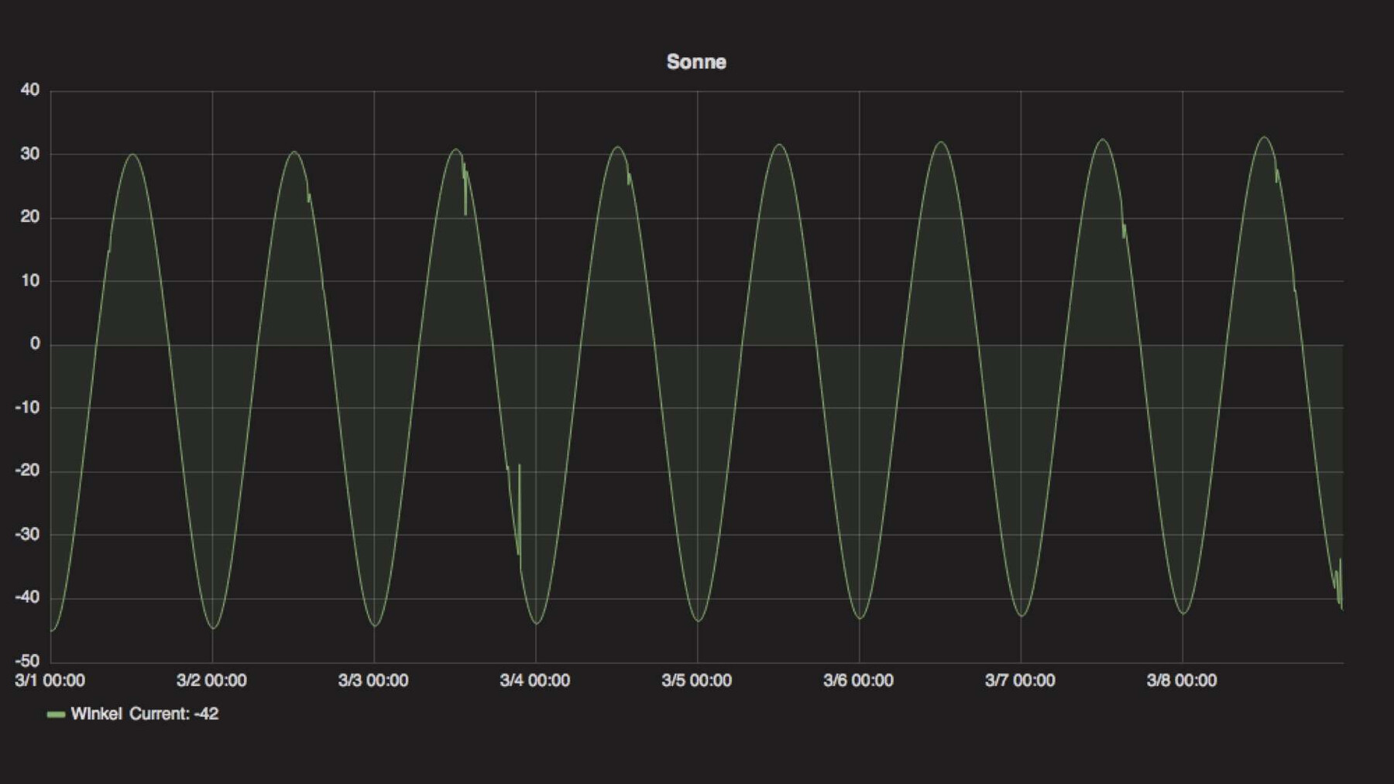Click the 3/6 00:00 x-axis label
The width and height of the screenshot is (1394, 784).
point(858,680)
